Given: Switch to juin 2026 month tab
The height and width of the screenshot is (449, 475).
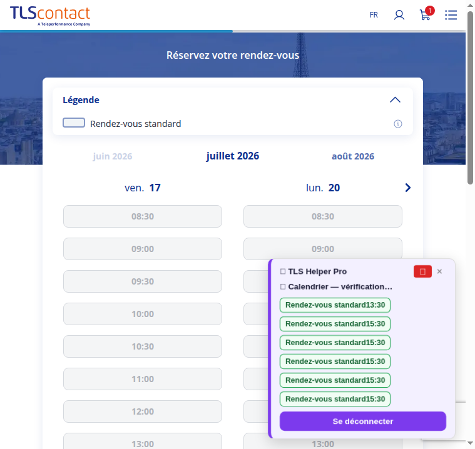Looking at the screenshot, I should tap(113, 156).
